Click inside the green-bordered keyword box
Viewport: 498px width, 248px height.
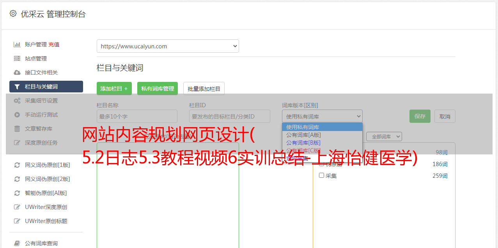(x=168, y=195)
